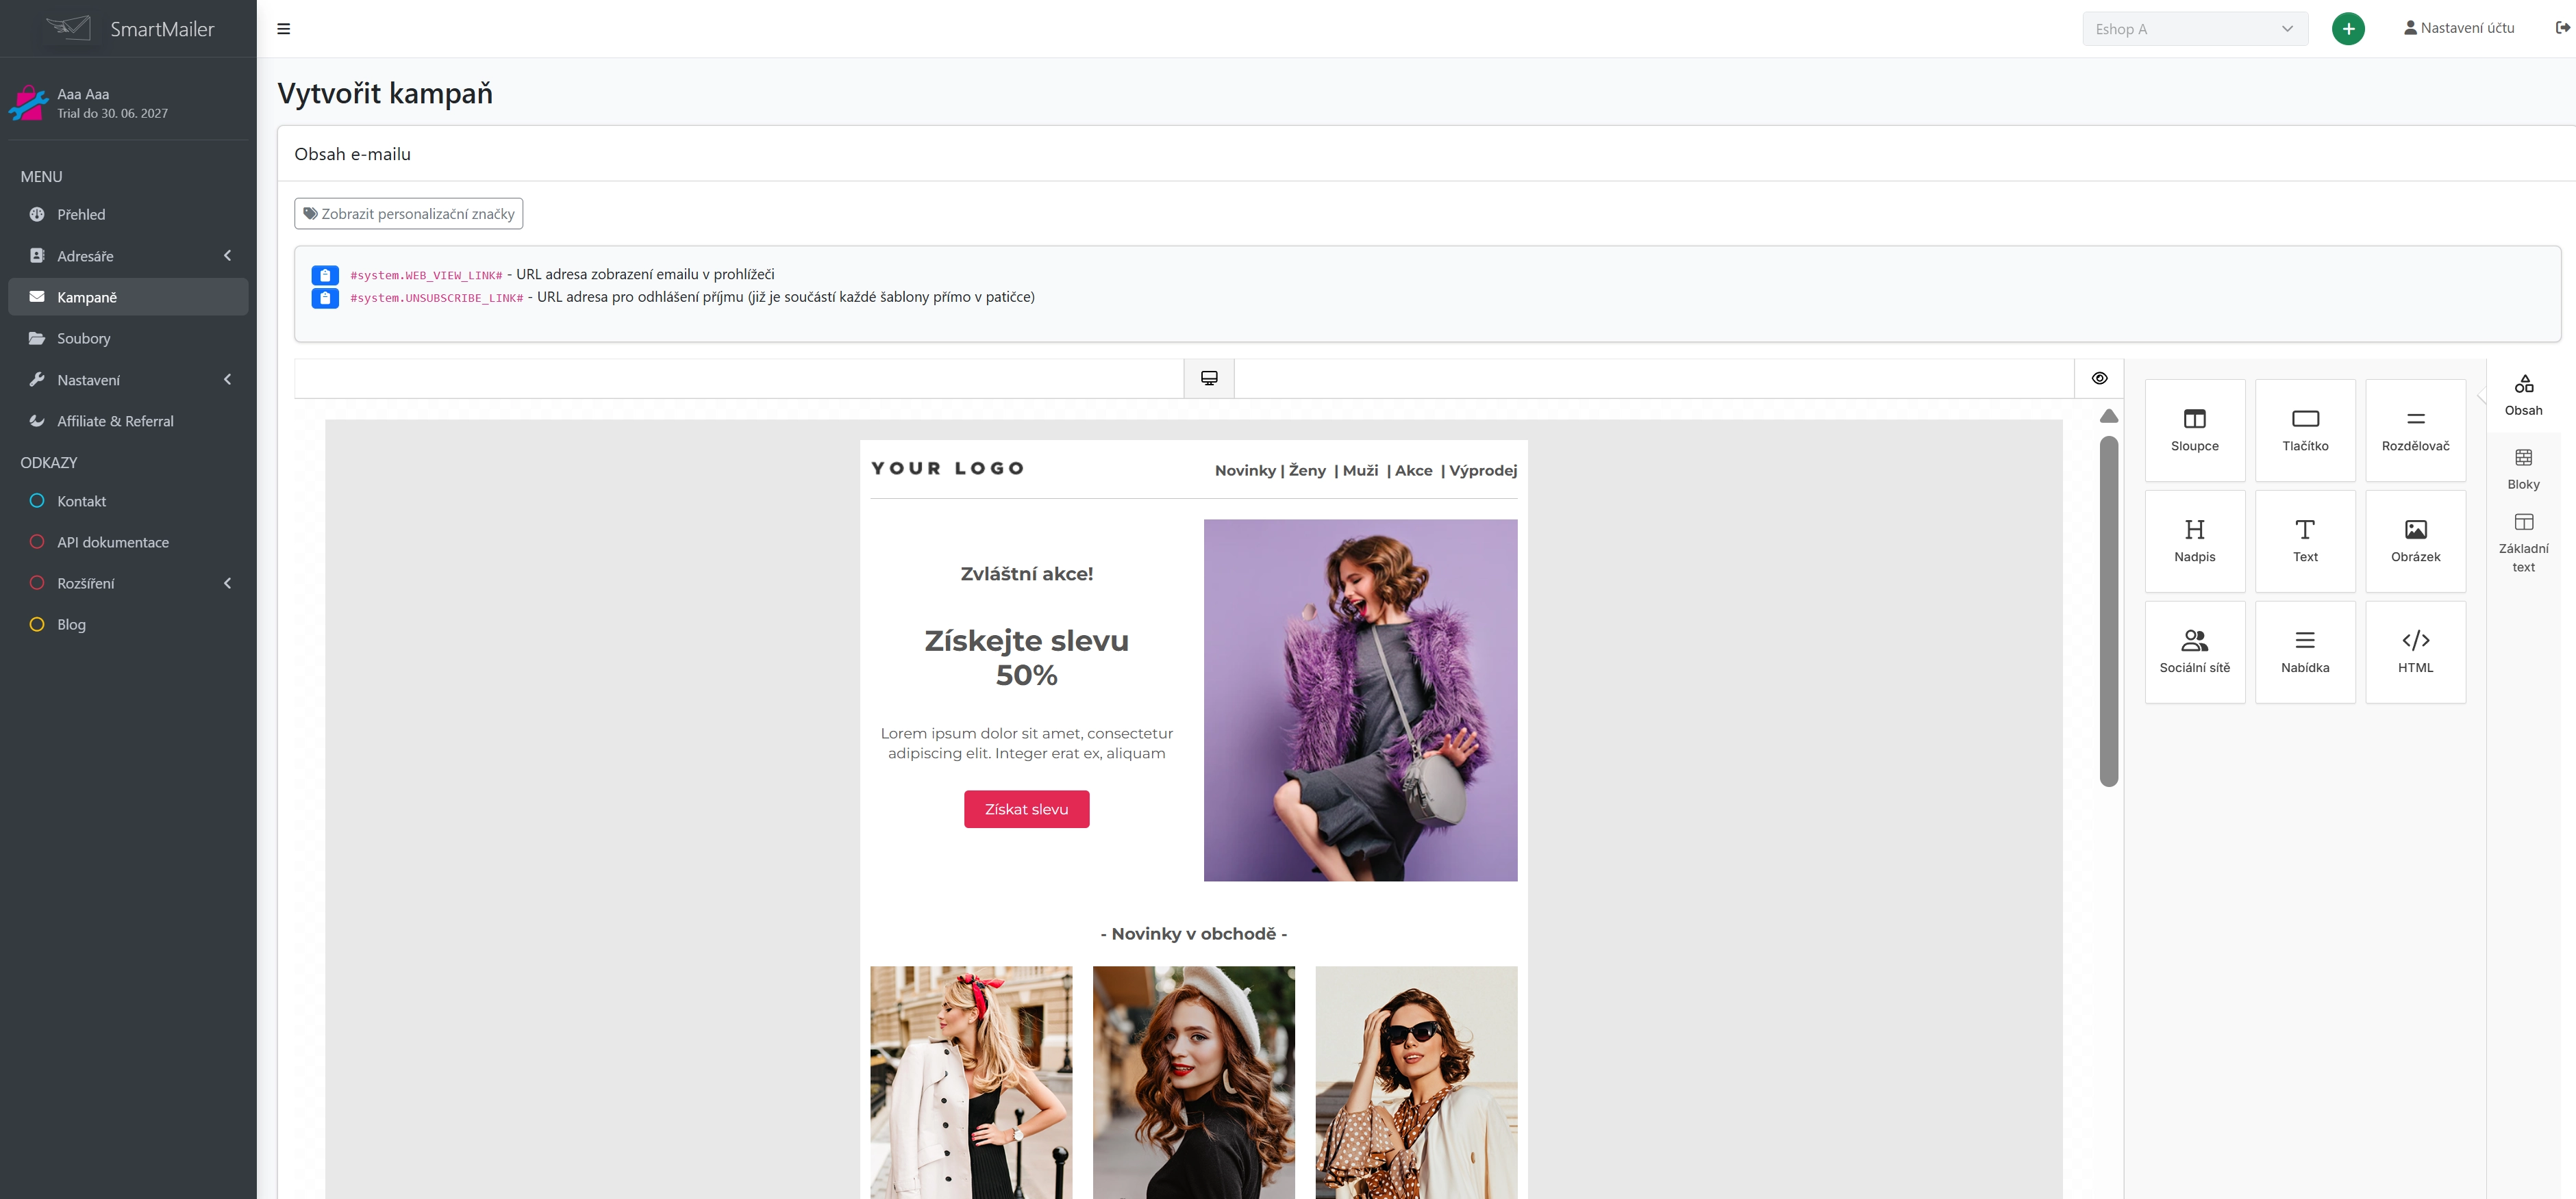
Task: Click Zobrazit personalizační značky button
Action: [x=408, y=214]
